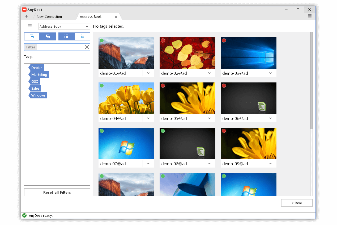Select the Marketing tag
Screen dimensions: 337x225
point(39,74)
